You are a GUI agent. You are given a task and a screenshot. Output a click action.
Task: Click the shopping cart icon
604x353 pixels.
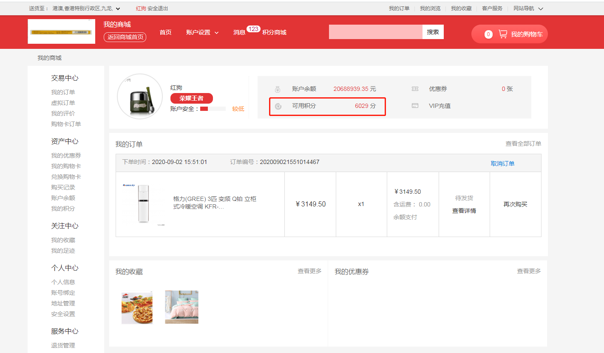pos(503,34)
